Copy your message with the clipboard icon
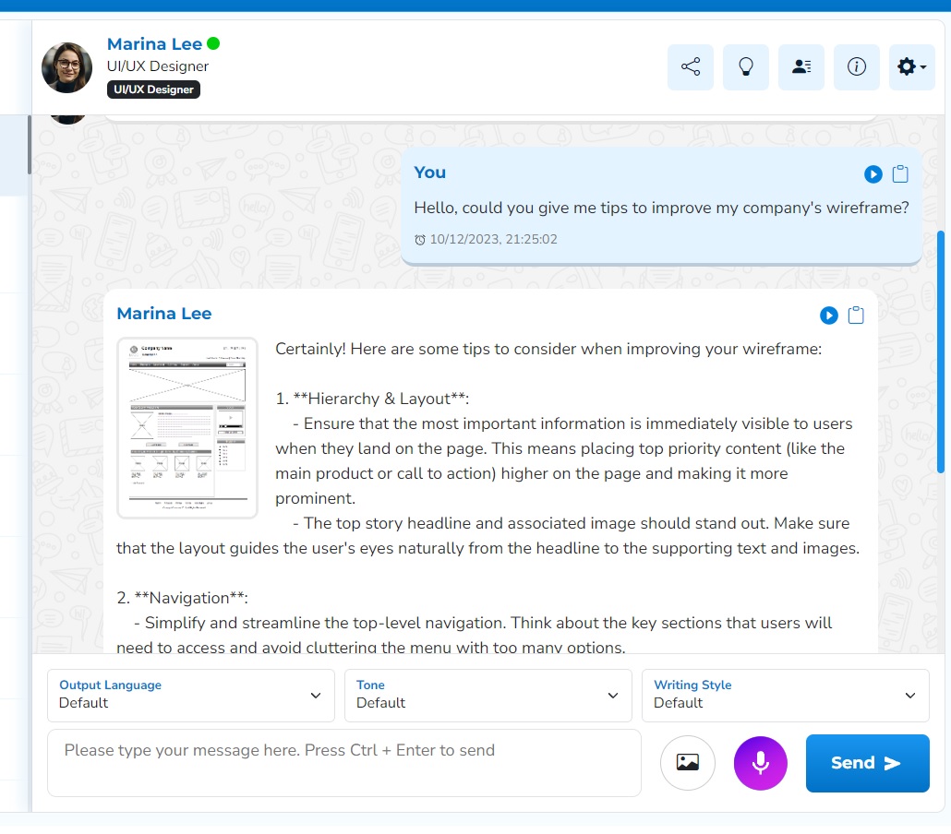Viewport: 951px width, 834px height. coord(900,174)
